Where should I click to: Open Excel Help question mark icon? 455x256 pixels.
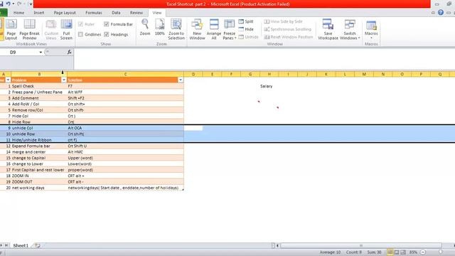[x=441, y=13]
